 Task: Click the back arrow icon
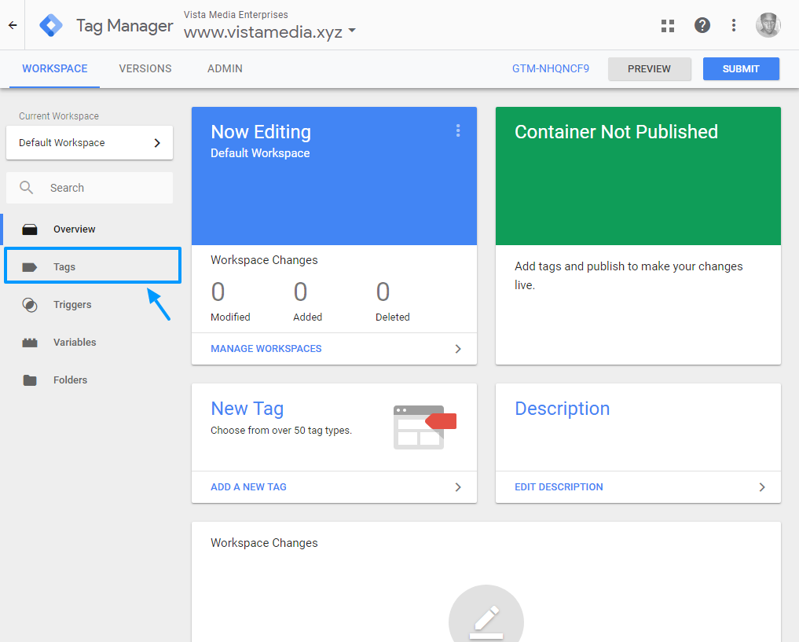[13, 25]
